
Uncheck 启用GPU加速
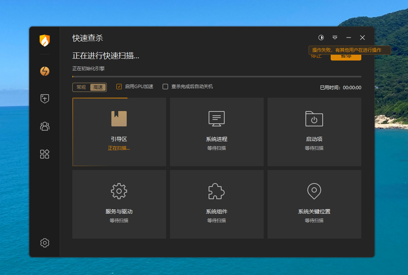[119, 87]
